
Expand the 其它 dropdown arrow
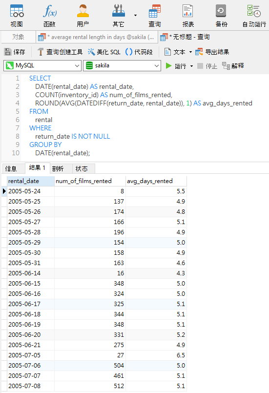point(135,16)
